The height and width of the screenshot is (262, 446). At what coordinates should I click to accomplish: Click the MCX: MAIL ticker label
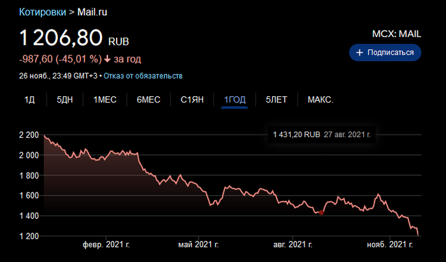pyautogui.click(x=396, y=34)
